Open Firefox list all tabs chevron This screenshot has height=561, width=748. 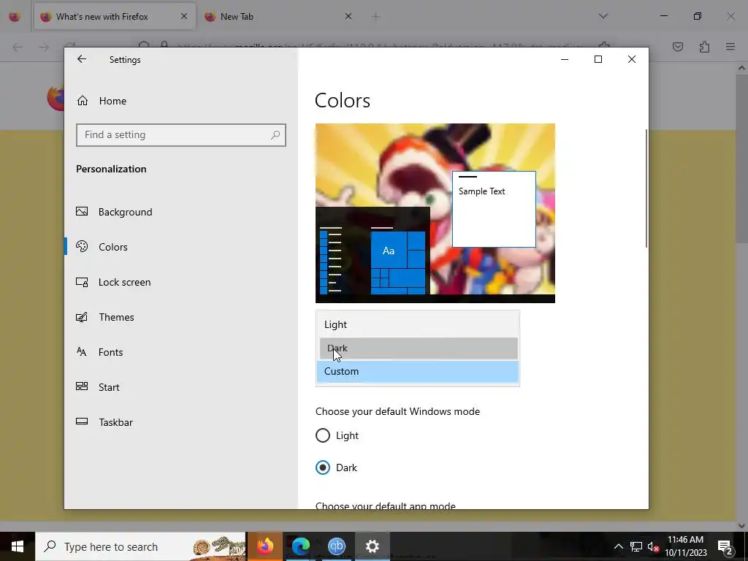click(x=603, y=16)
